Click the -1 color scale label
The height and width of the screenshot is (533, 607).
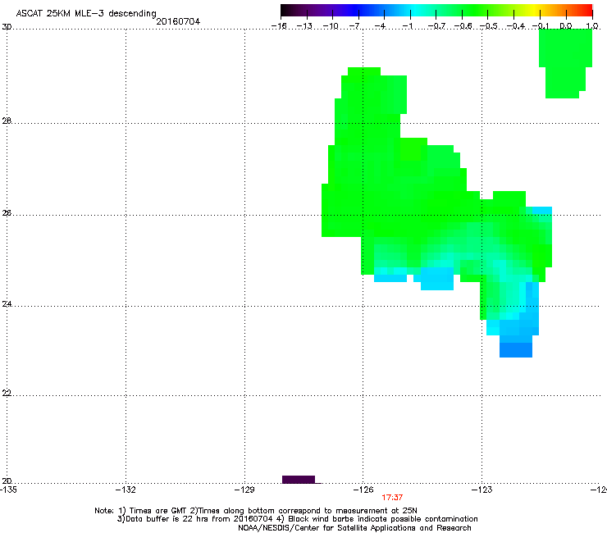coord(407,26)
